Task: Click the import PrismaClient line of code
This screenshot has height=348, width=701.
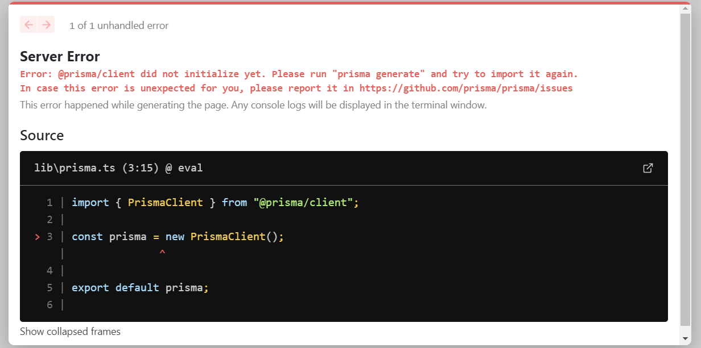Action: click(215, 203)
